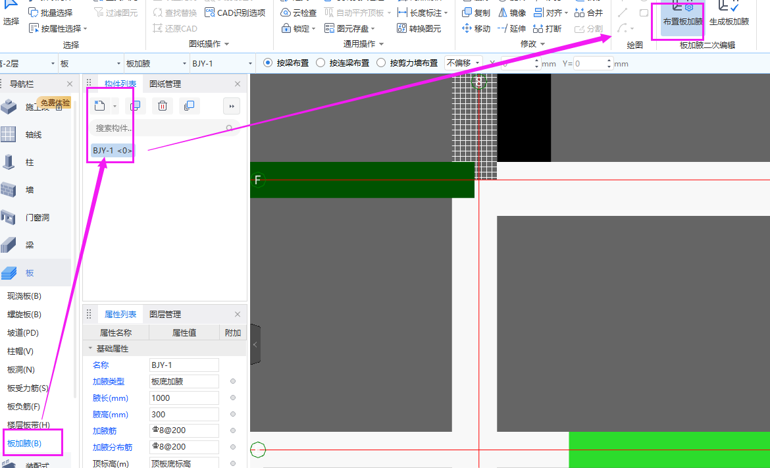This screenshot has width=770, height=468.
Task: Collapse the left panel with side handle
Action: [x=255, y=344]
